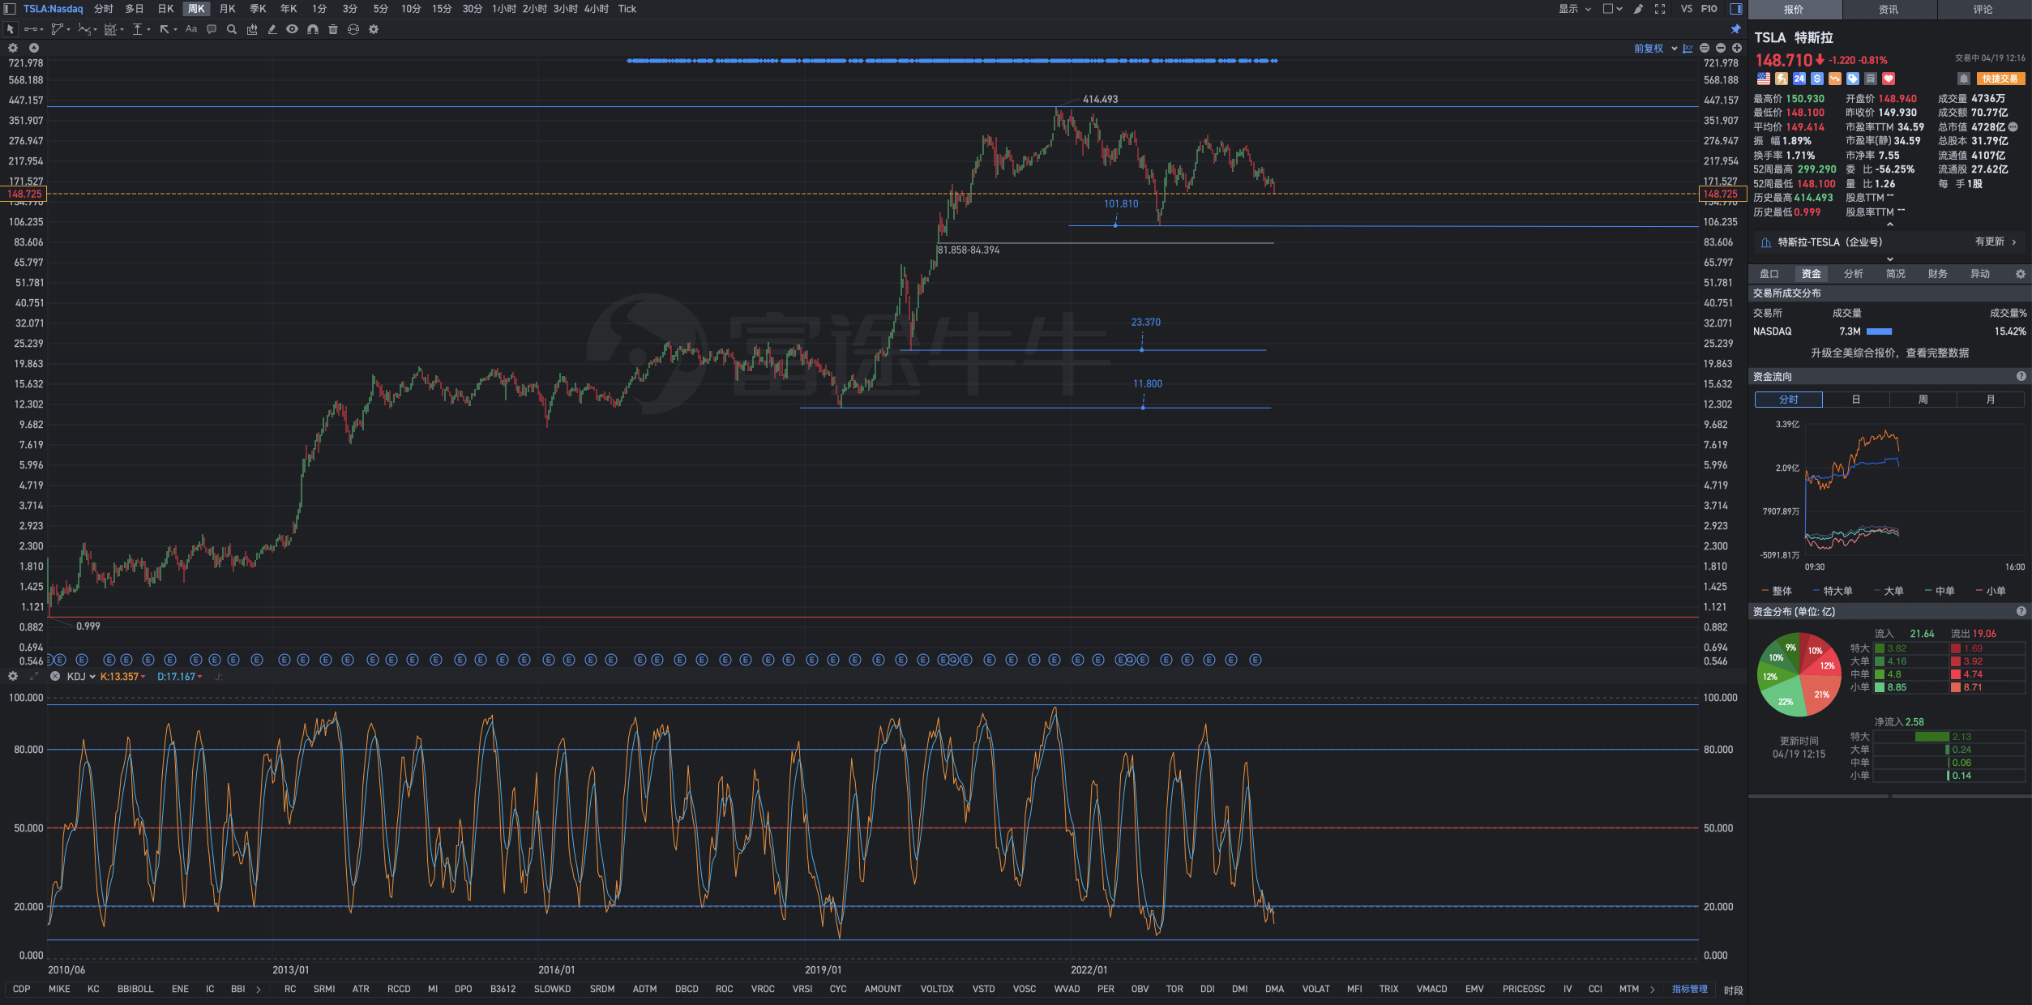Viewport: 2032px width, 1005px height.
Task: Toggle the 整体 legend series
Action: (x=1777, y=591)
